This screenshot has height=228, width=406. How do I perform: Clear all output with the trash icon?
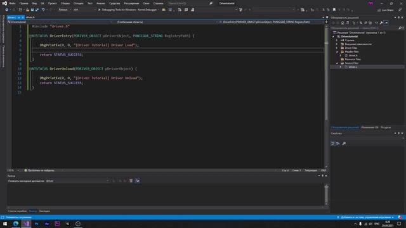131,181
